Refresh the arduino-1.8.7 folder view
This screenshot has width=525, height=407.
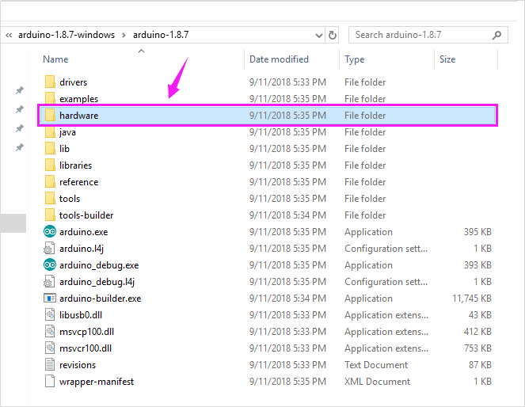pos(332,35)
